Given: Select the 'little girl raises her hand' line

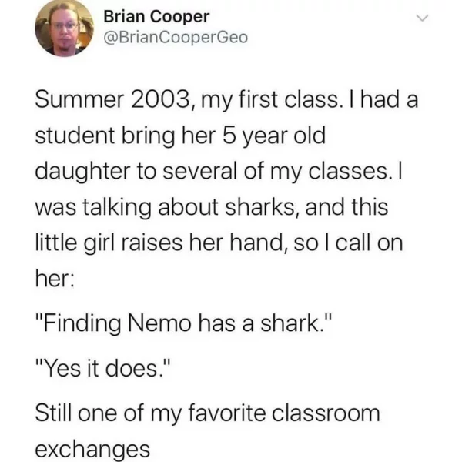Looking at the screenshot, I should click(x=219, y=243).
